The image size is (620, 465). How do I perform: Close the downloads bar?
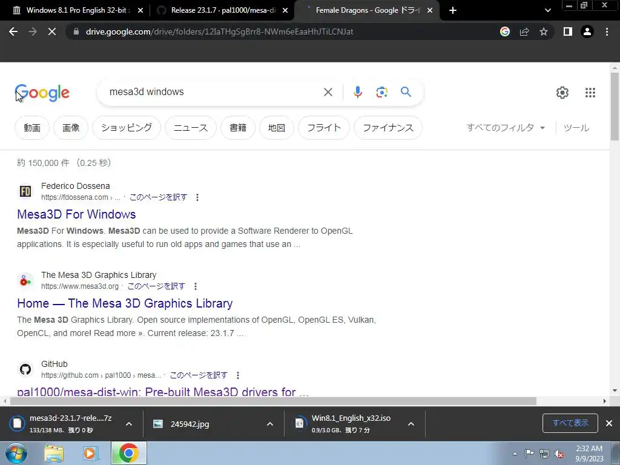[x=609, y=423]
